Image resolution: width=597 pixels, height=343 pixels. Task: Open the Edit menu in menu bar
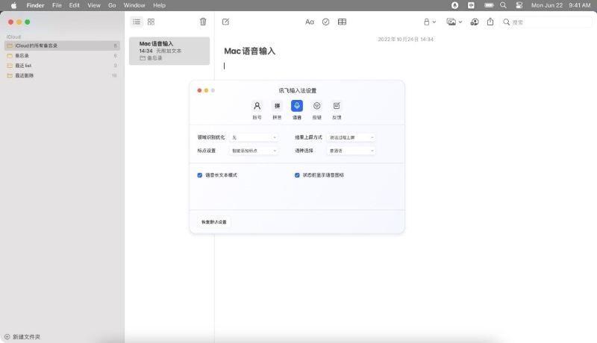(x=75, y=5)
